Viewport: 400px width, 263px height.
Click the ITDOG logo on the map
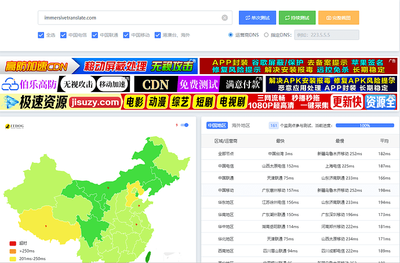pos(14,126)
